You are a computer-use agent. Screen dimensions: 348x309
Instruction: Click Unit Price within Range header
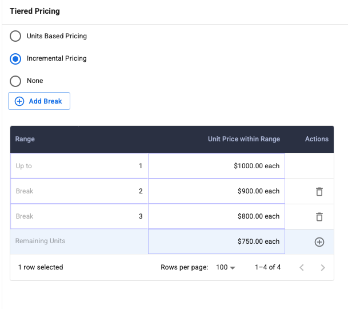pos(243,139)
